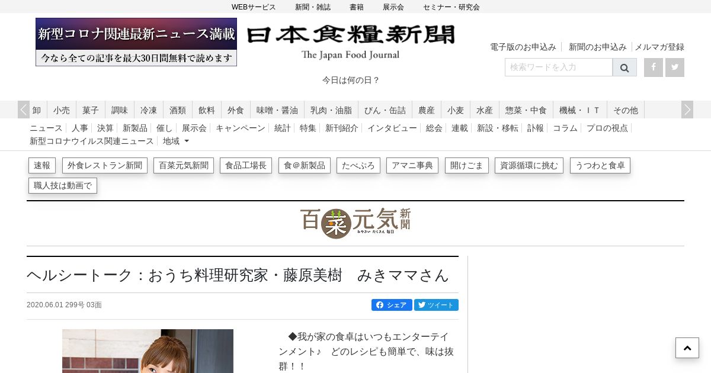The width and height of the screenshot is (711, 373).
Task: Select the 水産 category tab
Action: (485, 110)
